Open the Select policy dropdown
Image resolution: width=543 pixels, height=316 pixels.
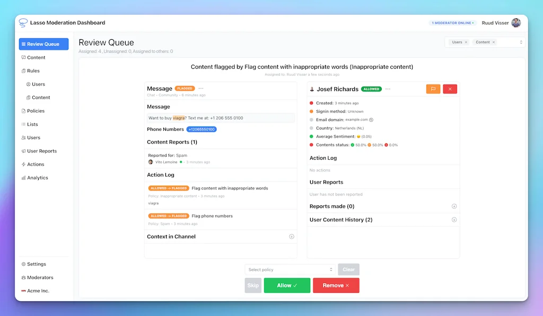point(290,269)
